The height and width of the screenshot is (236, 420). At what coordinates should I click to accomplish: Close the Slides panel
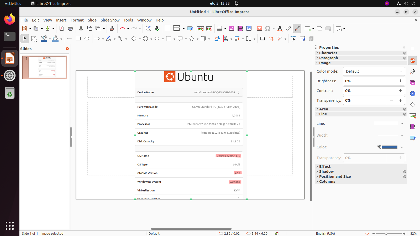pyautogui.click(x=67, y=49)
